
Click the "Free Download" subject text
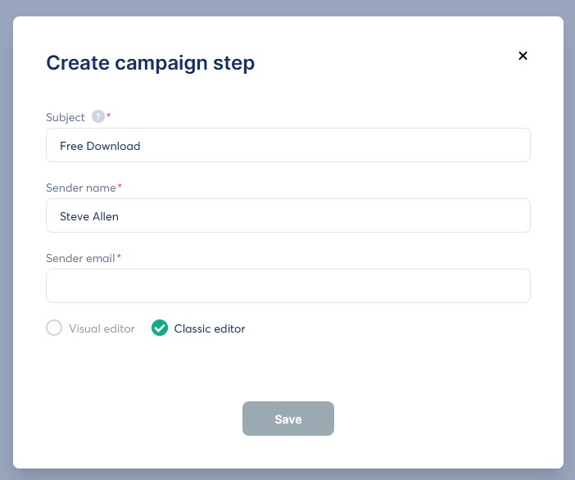(100, 146)
